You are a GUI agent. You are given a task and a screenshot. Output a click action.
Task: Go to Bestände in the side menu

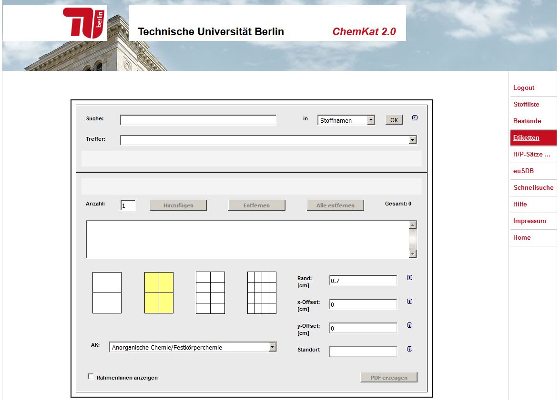click(x=527, y=121)
